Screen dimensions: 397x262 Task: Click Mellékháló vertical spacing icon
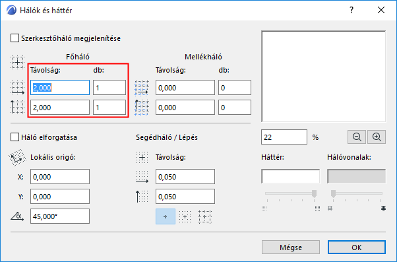tap(141, 108)
